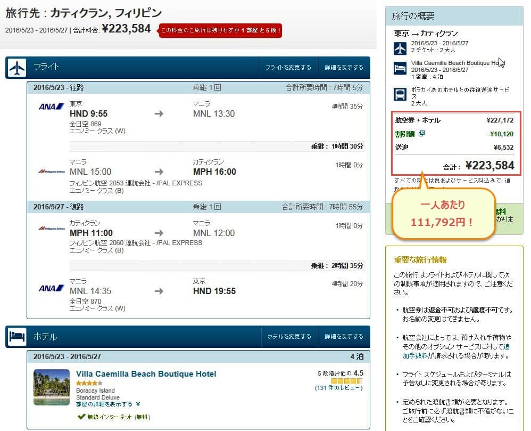Click the 送迎 ¥6,532 line
The height and width of the screenshot is (431, 531).
click(x=454, y=147)
